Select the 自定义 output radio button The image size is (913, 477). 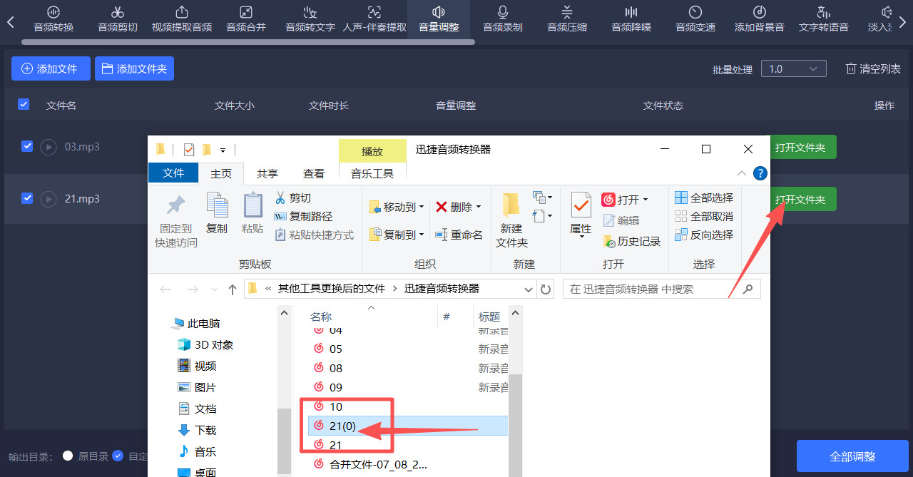coord(118,456)
